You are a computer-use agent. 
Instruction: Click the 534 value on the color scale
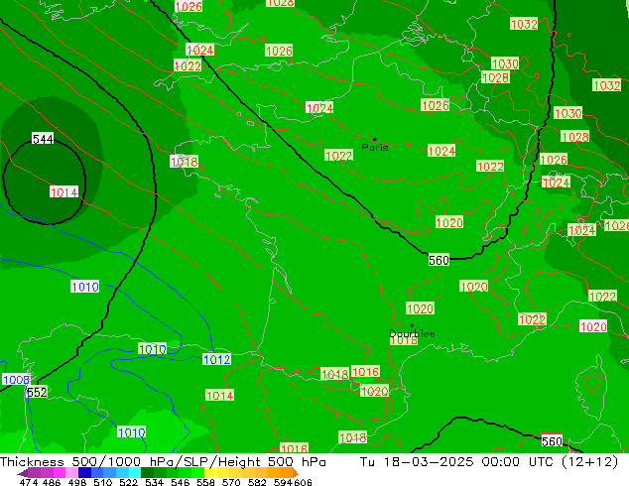click(x=154, y=482)
